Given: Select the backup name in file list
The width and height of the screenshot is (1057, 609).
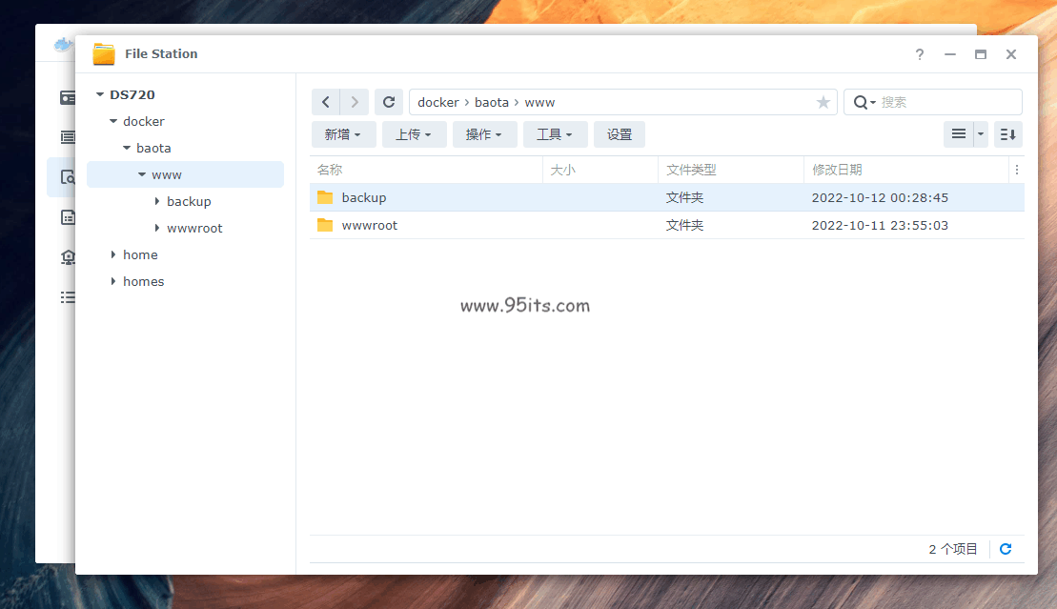Looking at the screenshot, I should (364, 197).
